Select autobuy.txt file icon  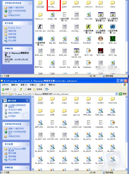[x=52, y=123]
